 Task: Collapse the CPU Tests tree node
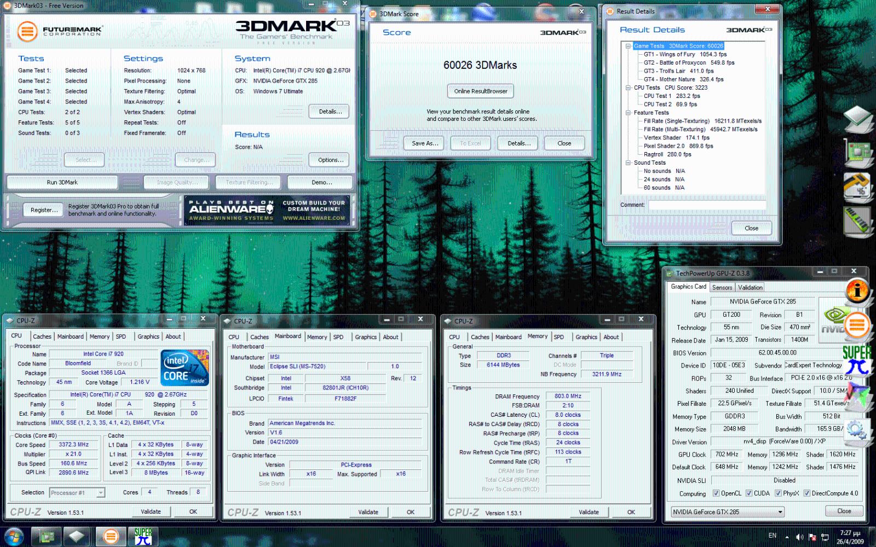tap(628, 88)
